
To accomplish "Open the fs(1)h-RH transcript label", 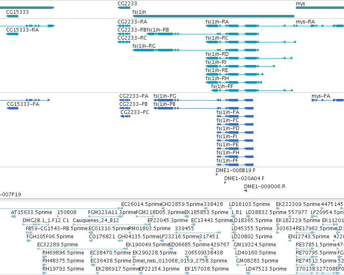I will coord(217,78).
